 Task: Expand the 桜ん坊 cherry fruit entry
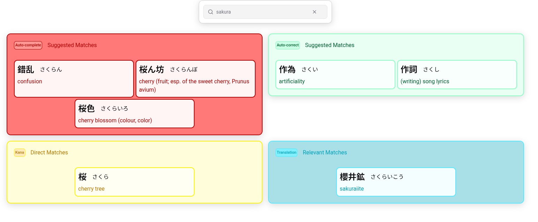195,78
